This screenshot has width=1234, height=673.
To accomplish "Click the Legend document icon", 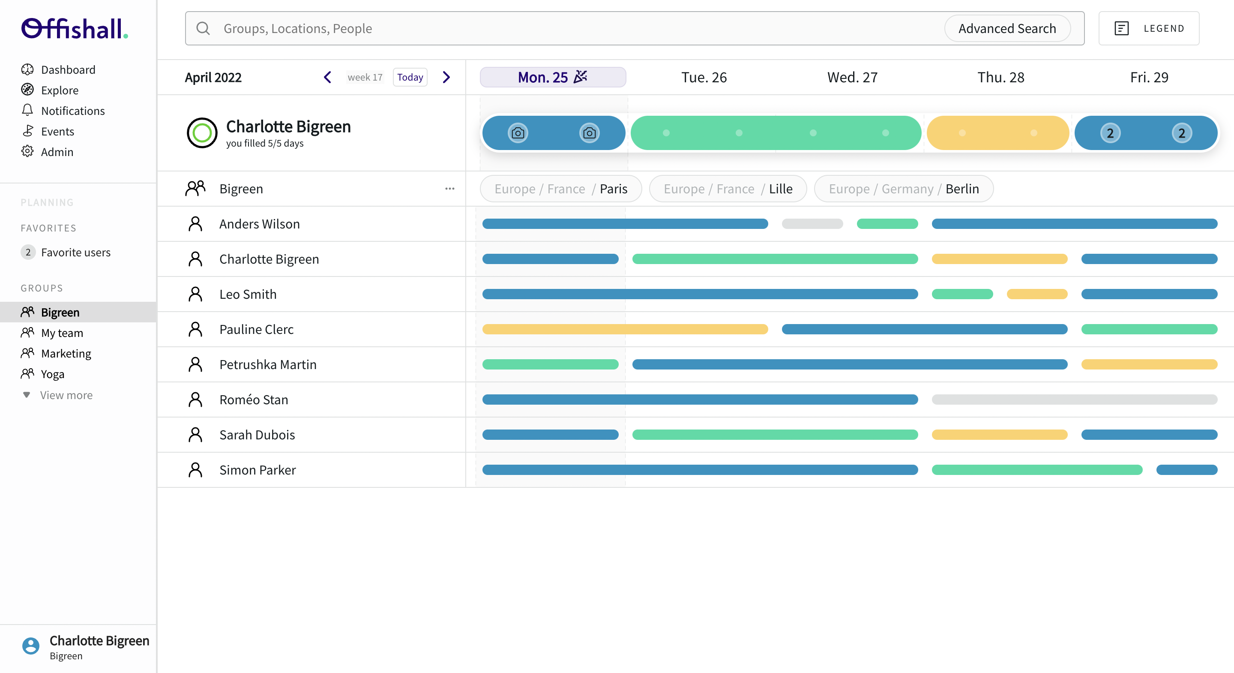I will tap(1121, 28).
